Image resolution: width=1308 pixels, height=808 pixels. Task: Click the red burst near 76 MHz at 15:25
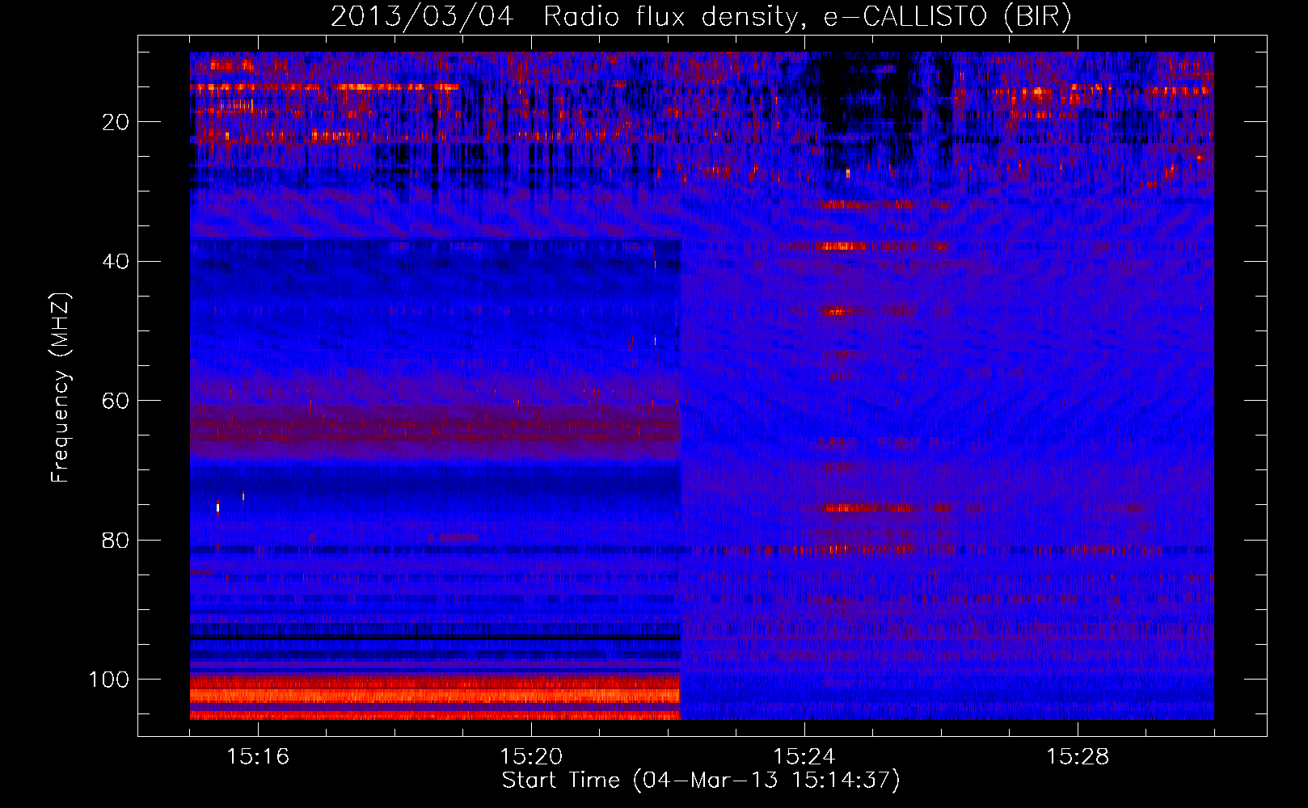click(x=870, y=508)
